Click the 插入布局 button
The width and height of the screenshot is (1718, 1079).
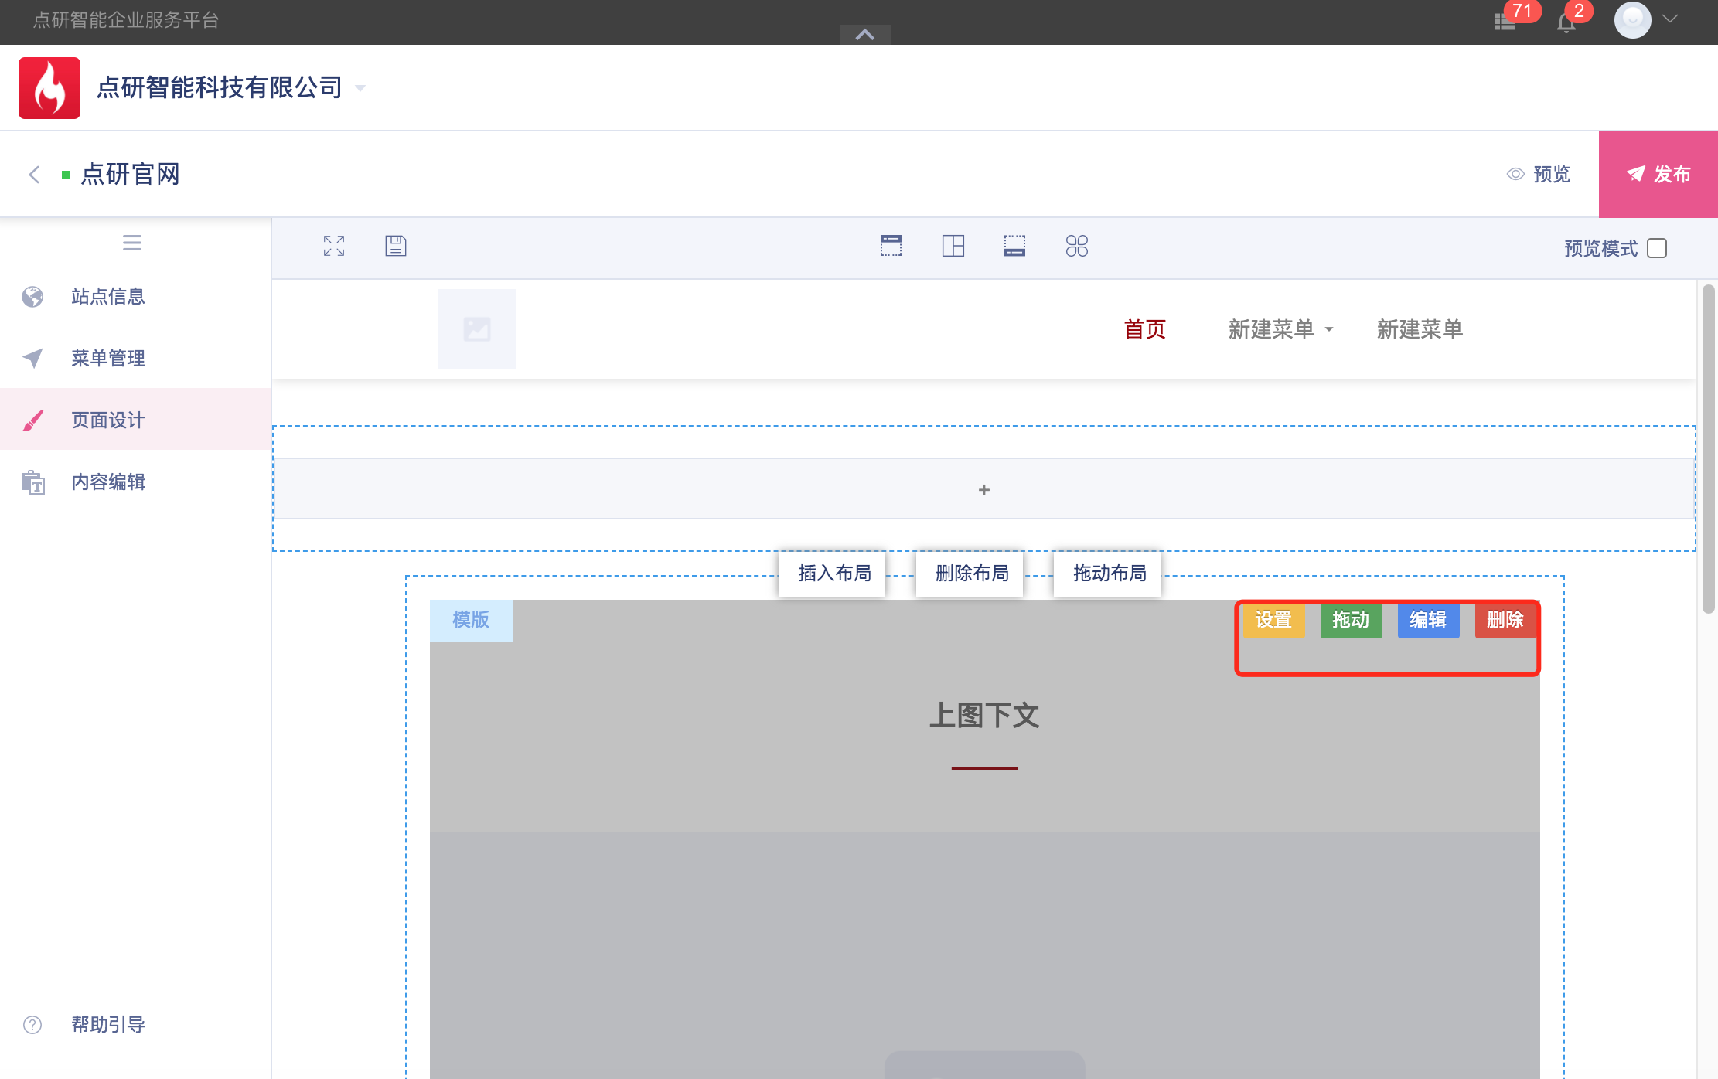(833, 573)
